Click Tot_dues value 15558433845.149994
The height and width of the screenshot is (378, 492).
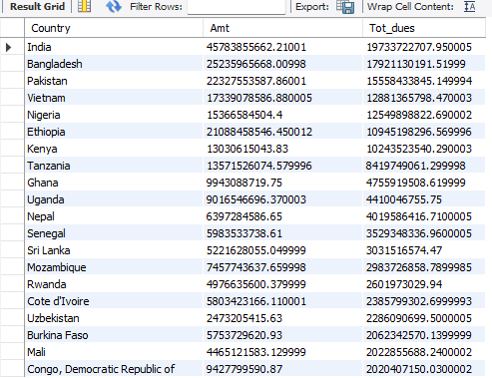(x=419, y=81)
